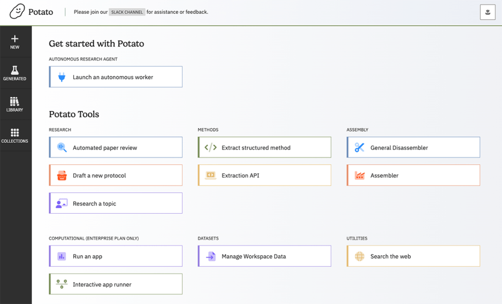Go to Generated in the sidebar
The width and height of the screenshot is (502, 304).
point(15,73)
